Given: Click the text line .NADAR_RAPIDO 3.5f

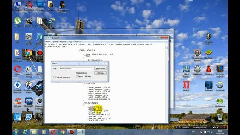Looking at the screenshot, I should (x=99, y=115).
